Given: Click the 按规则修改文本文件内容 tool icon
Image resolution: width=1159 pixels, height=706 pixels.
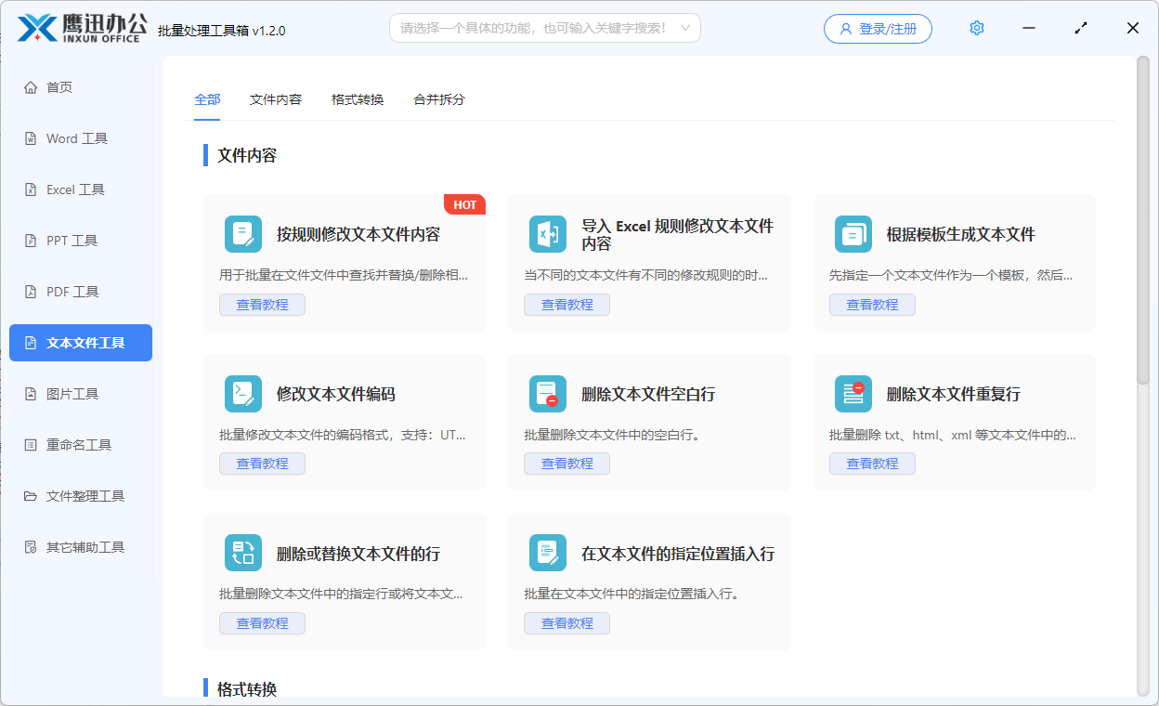Looking at the screenshot, I should [x=242, y=234].
